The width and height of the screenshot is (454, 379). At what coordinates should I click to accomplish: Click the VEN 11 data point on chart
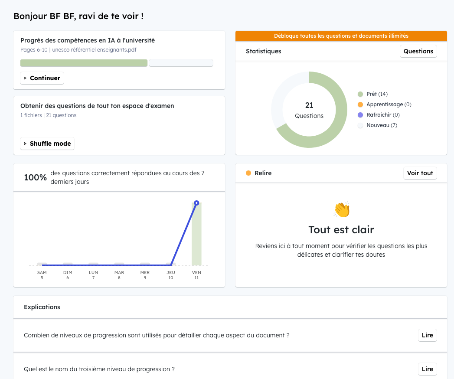196,203
